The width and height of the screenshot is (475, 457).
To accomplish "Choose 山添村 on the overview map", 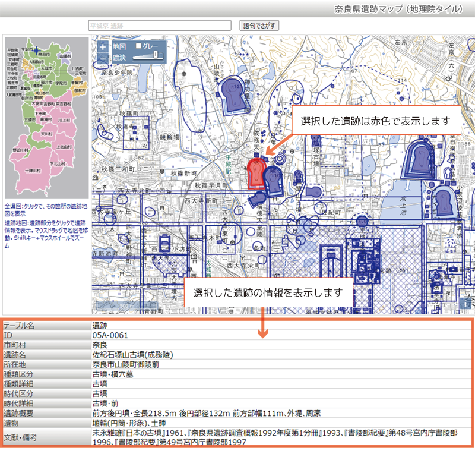I will pos(65,56).
